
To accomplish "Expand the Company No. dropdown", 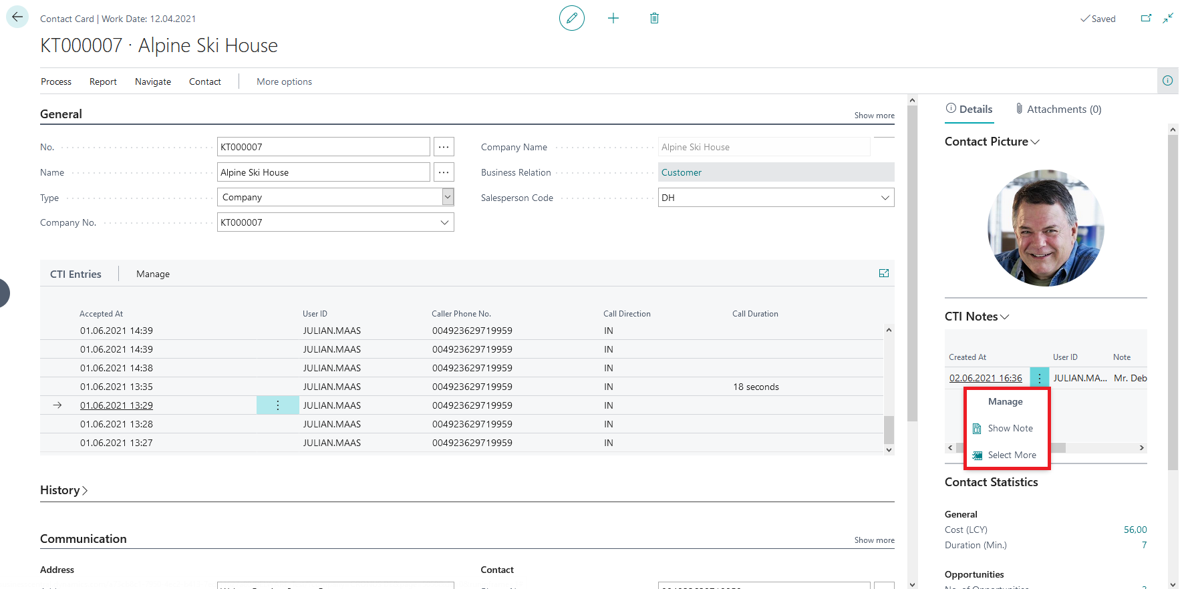I will [444, 222].
